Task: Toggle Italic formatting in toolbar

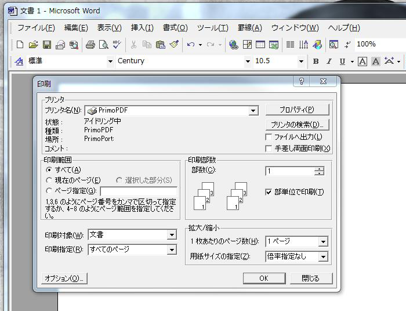Action: pos(329,62)
